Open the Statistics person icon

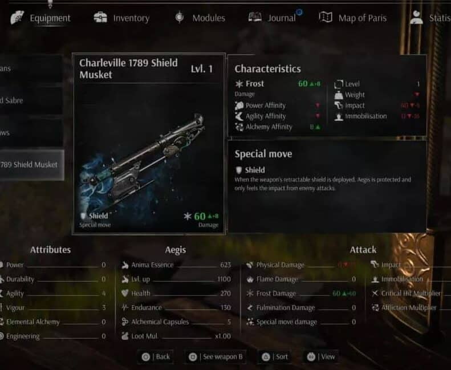point(416,17)
